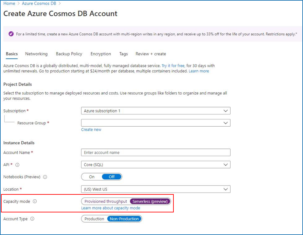Click Learn more link in description
The width and height of the screenshot is (303, 235).
pyautogui.click(x=199, y=71)
